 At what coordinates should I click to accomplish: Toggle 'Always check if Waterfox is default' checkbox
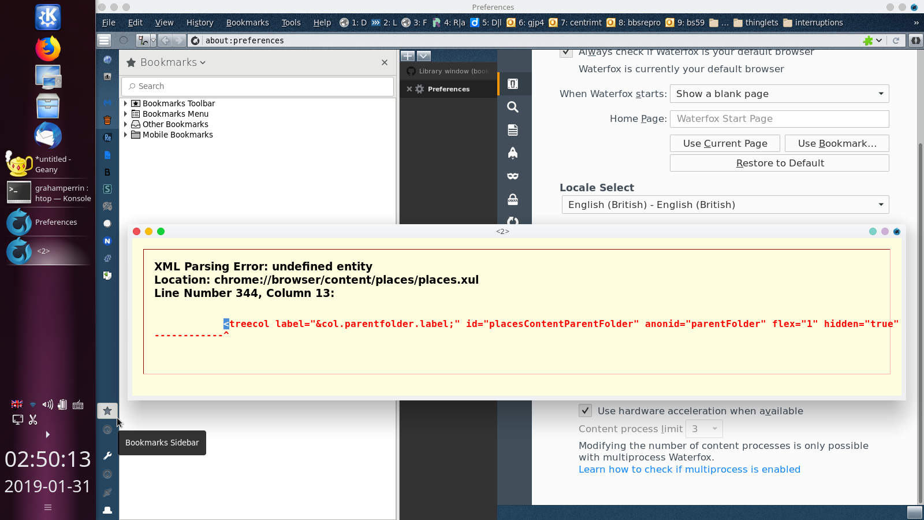pos(566,52)
